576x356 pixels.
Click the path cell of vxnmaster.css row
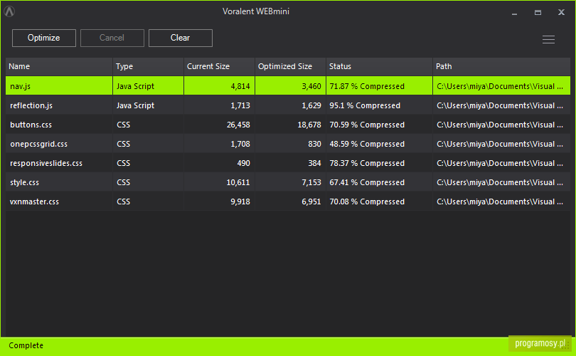501,201
